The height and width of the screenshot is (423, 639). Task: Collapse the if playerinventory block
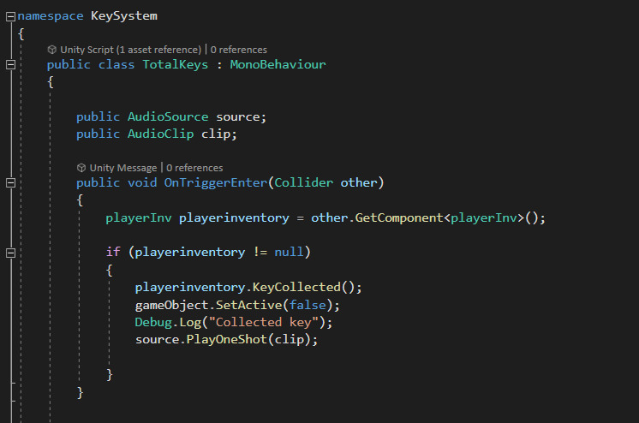[10, 253]
